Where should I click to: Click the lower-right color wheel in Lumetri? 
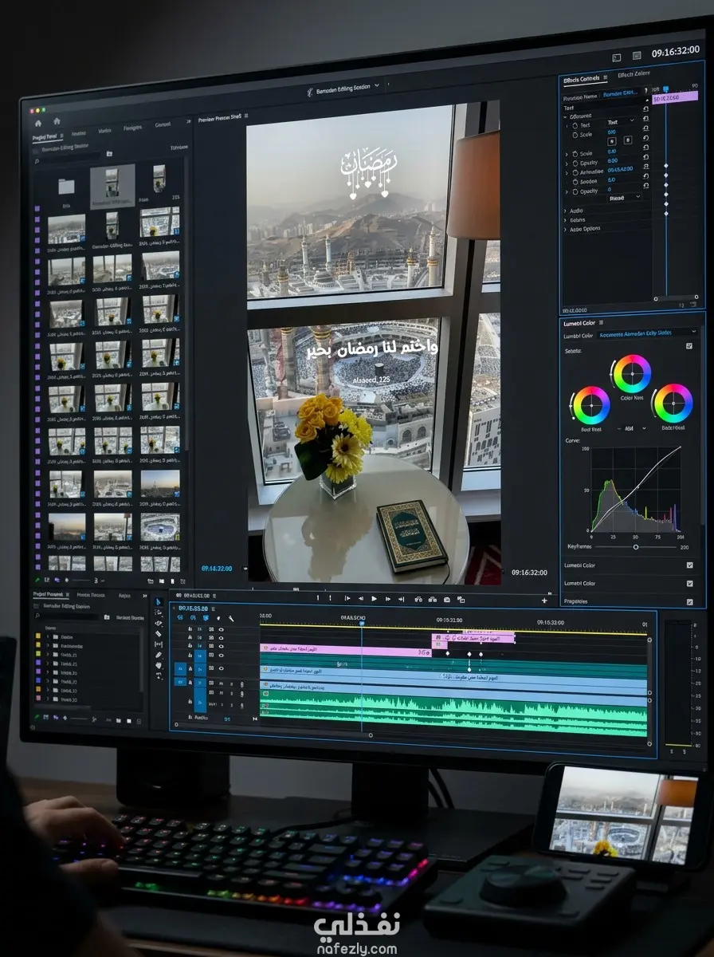(x=673, y=404)
